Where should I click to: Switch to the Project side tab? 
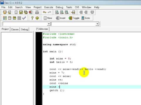click(5, 29)
